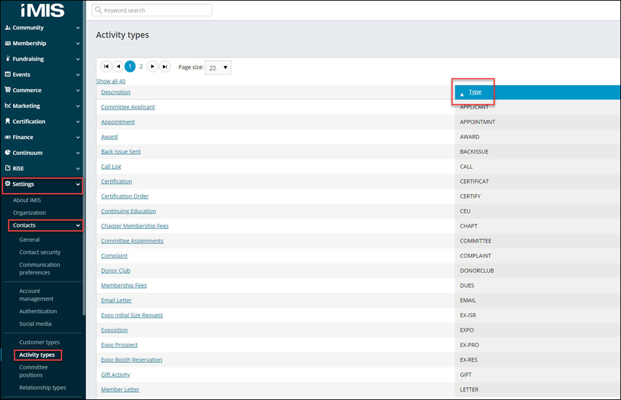This screenshot has width=621, height=400.
Task: Open the Membership navigation item
Action: pyautogui.click(x=29, y=44)
